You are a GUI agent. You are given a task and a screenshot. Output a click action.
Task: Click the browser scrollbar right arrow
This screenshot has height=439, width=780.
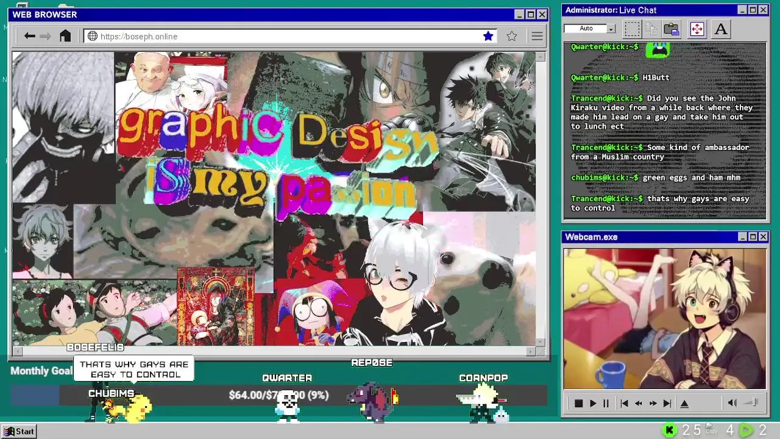pyautogui.click(x=531, y=351)
